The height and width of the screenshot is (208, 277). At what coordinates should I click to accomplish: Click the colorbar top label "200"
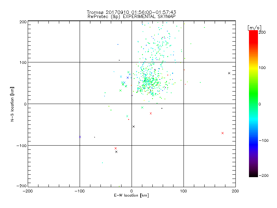tap(262, 32)
